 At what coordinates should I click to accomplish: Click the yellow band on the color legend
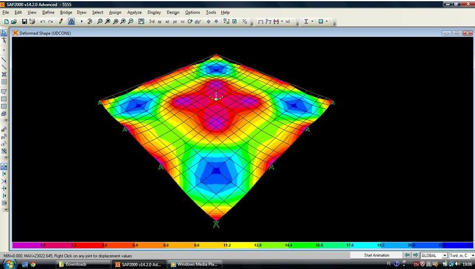point(239,245)
